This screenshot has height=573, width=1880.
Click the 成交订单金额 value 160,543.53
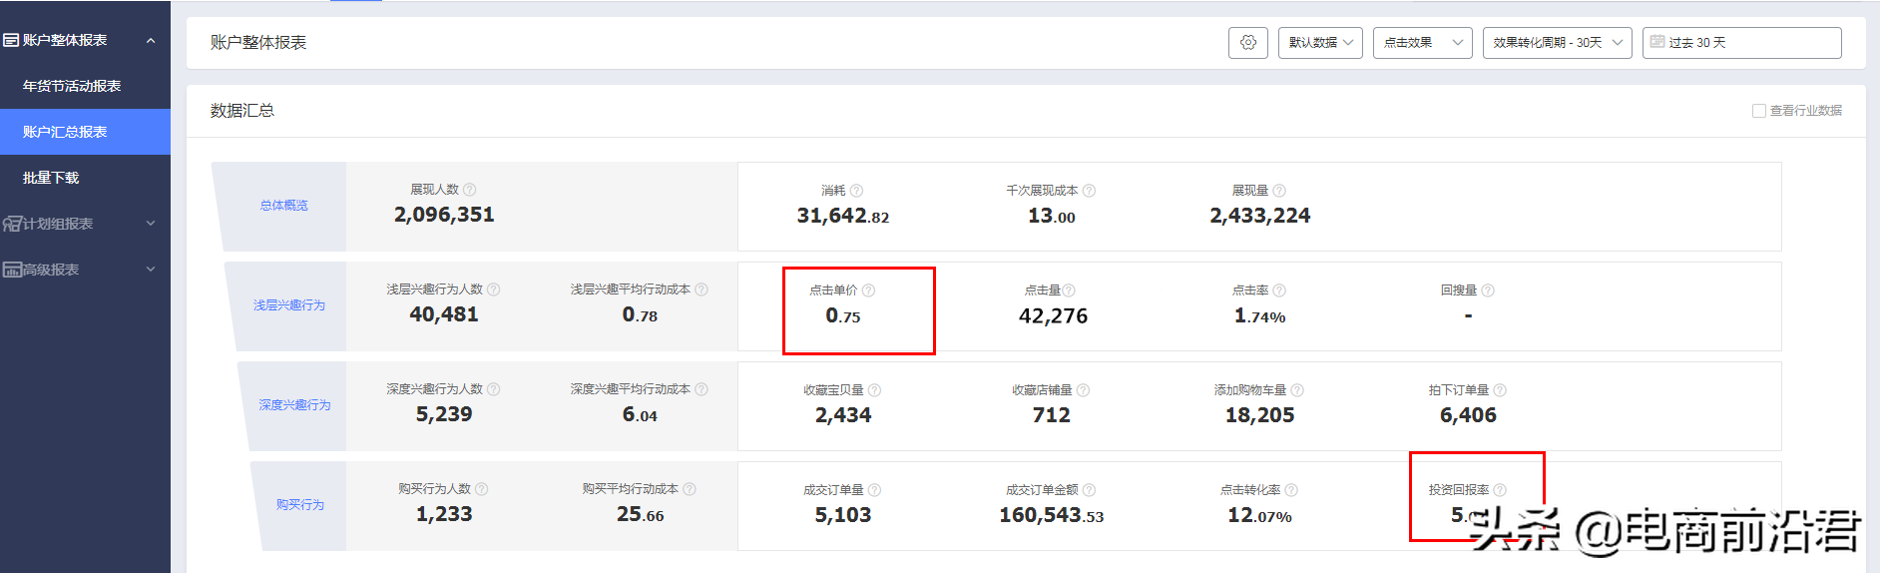1052,515
